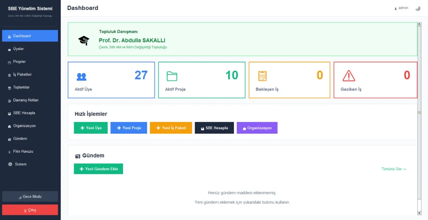428x220 pixels.
Task: Click the advisor name Prof. Dr. Abdulla SAKALLI
Action: (132, 40)
